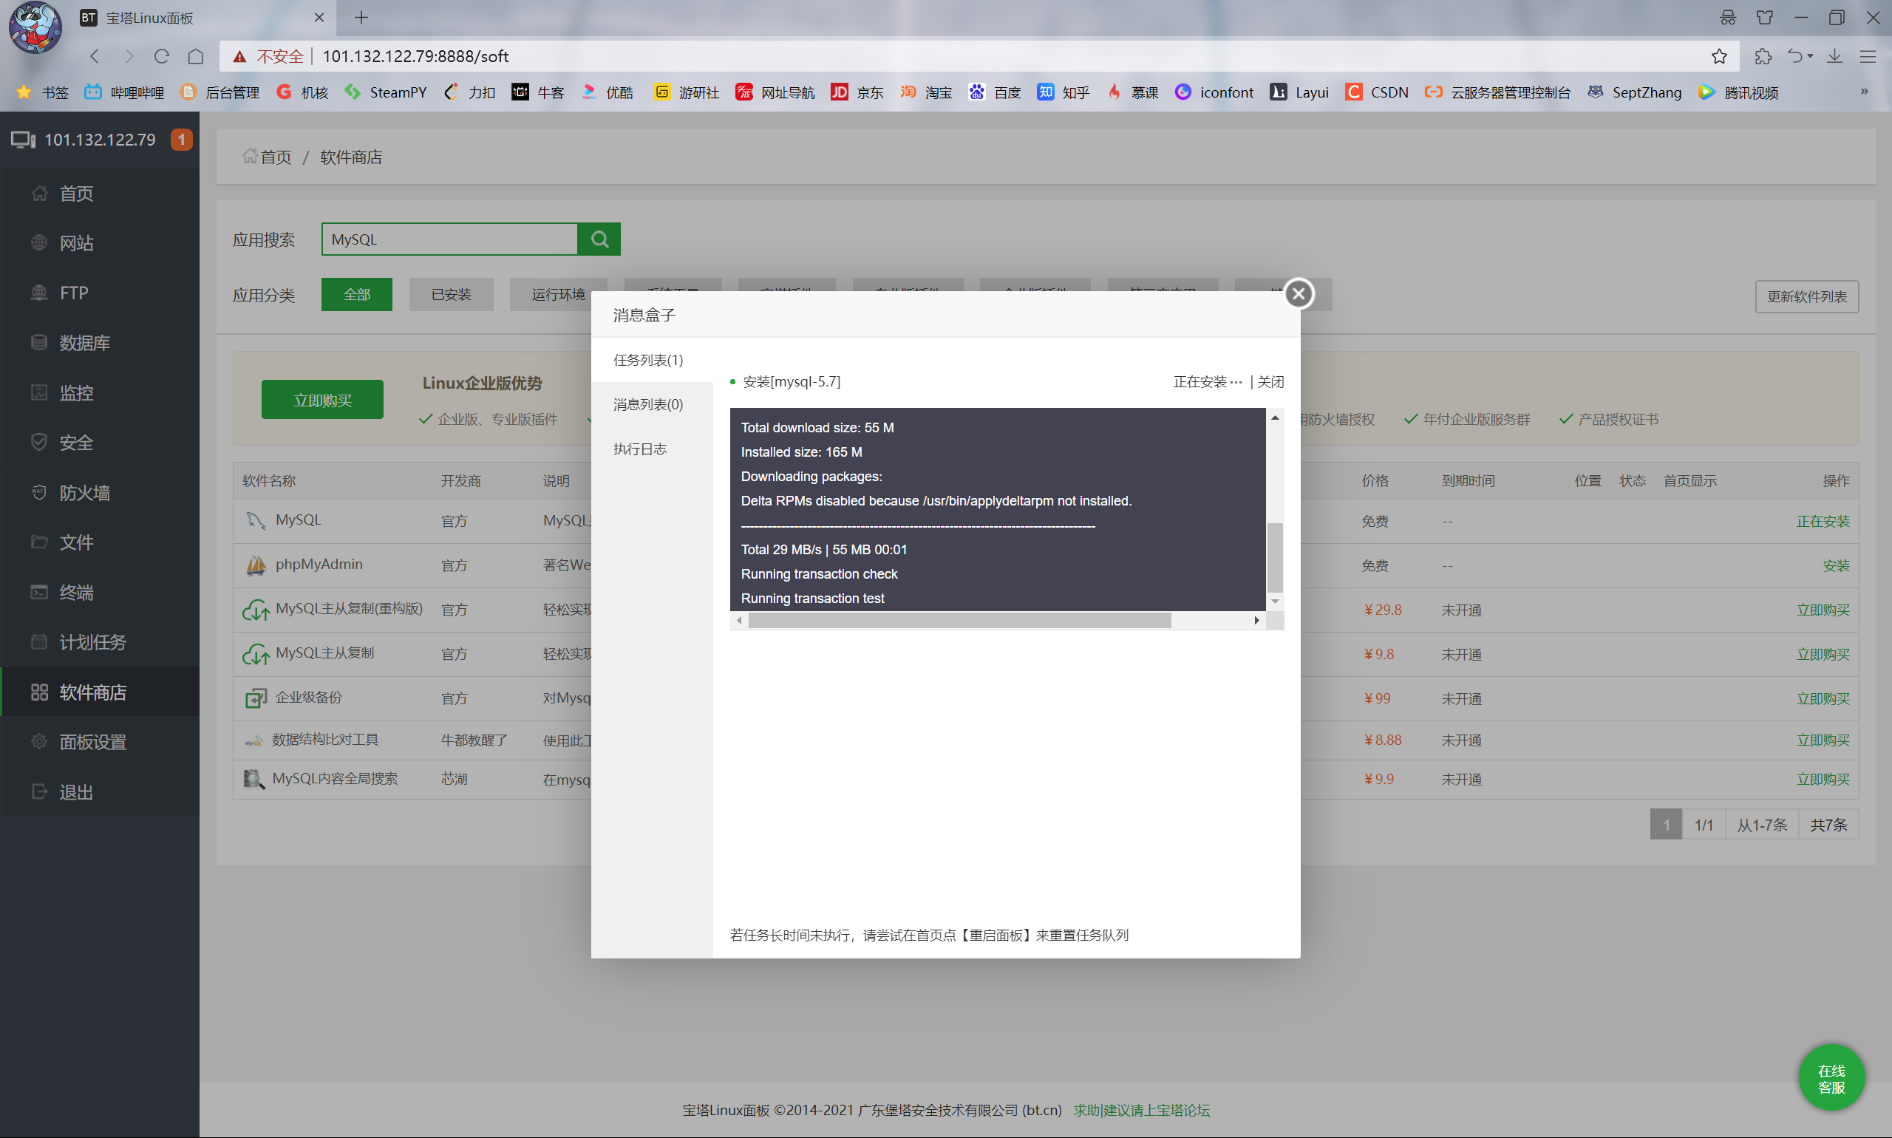Open the 终端 sidebar item
The width and height of the screenshot is (1892, 1138).
[76, 592]
